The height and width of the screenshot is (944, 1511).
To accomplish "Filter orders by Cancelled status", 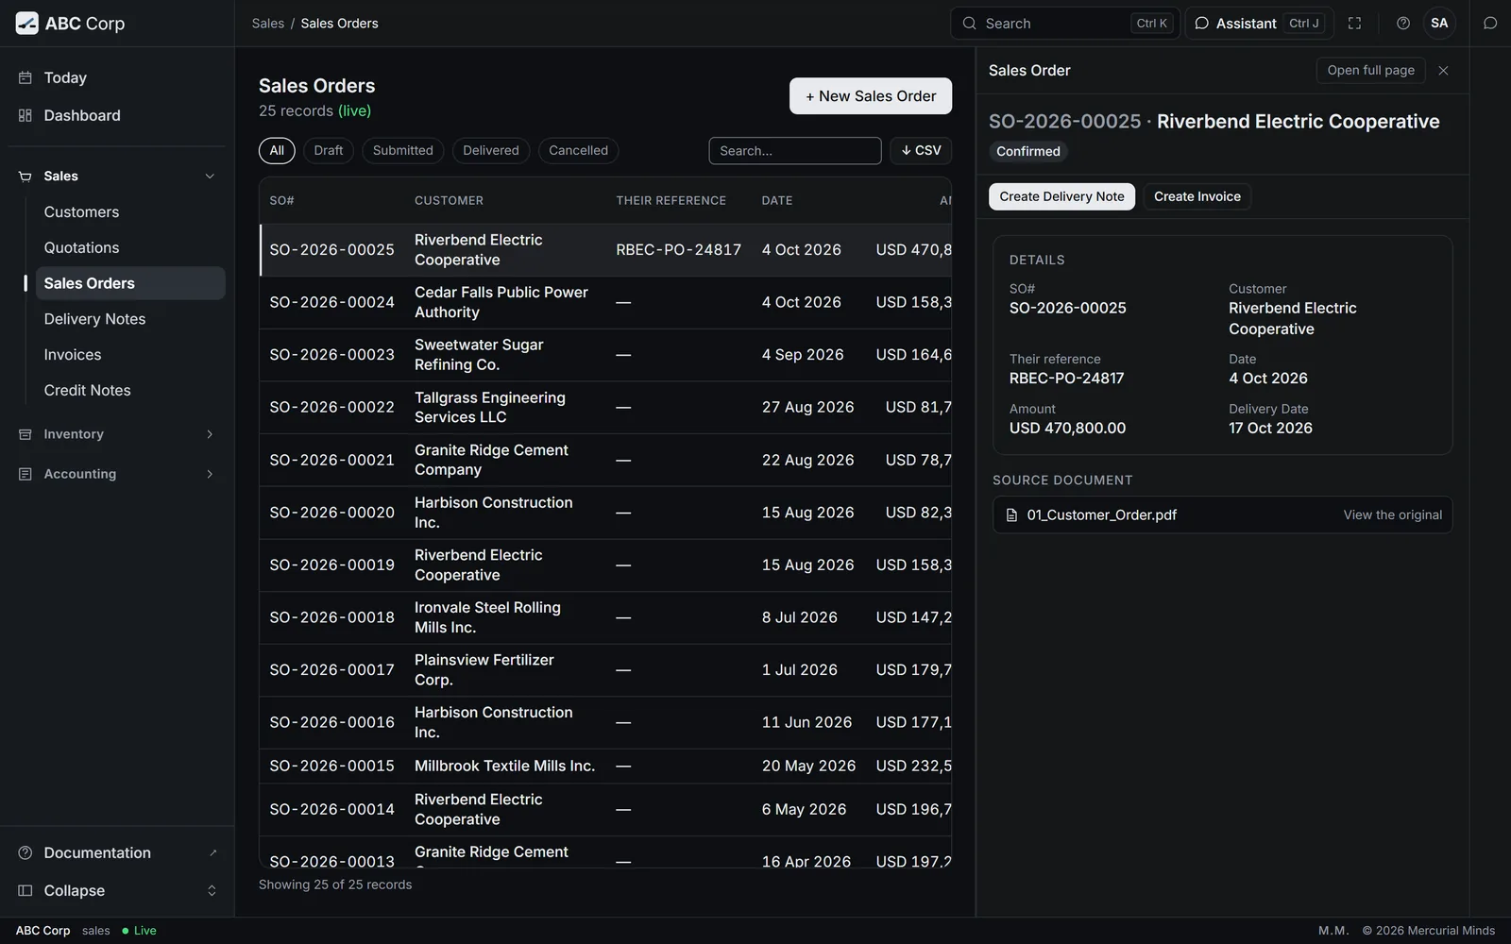I will [579, 150].
